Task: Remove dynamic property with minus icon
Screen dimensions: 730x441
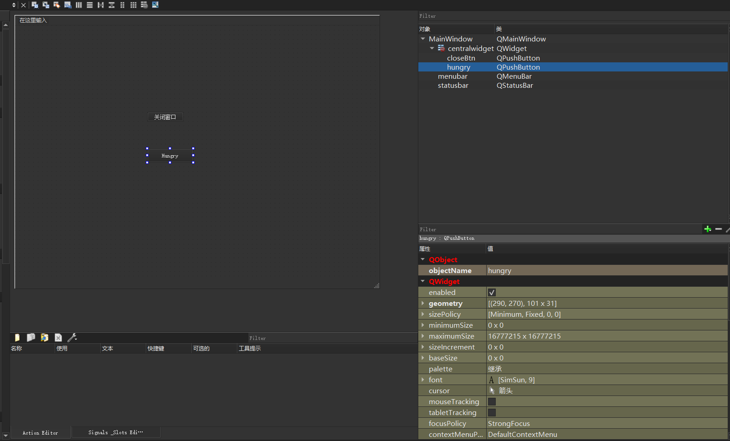Action: [719, 229]
